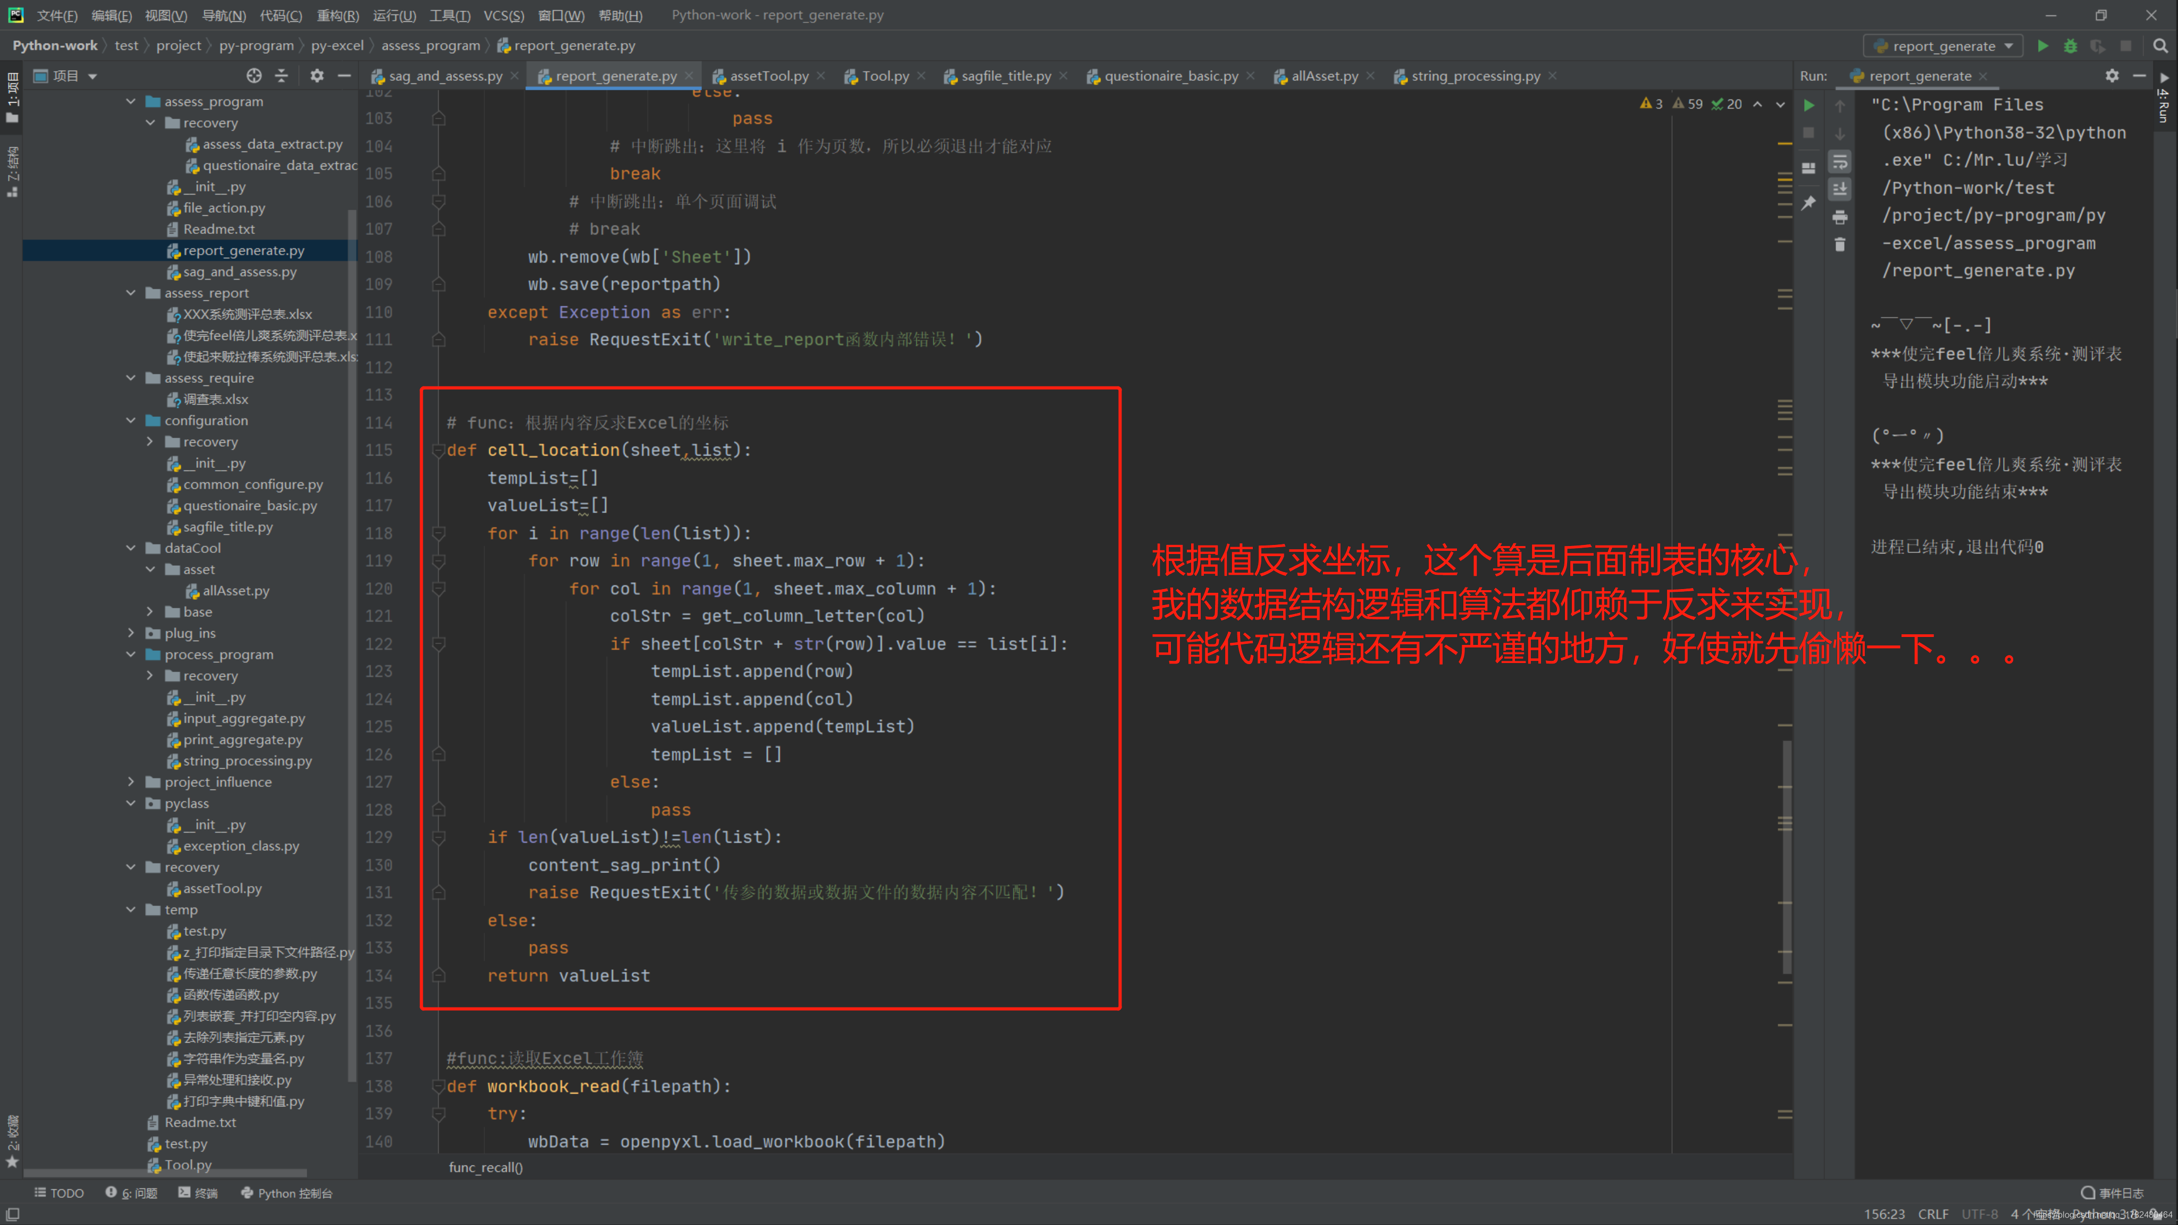Screen dimensions: 2178x1225
Task: Click the 59 warnings indicator
Action: click(x=1688, y=104)
